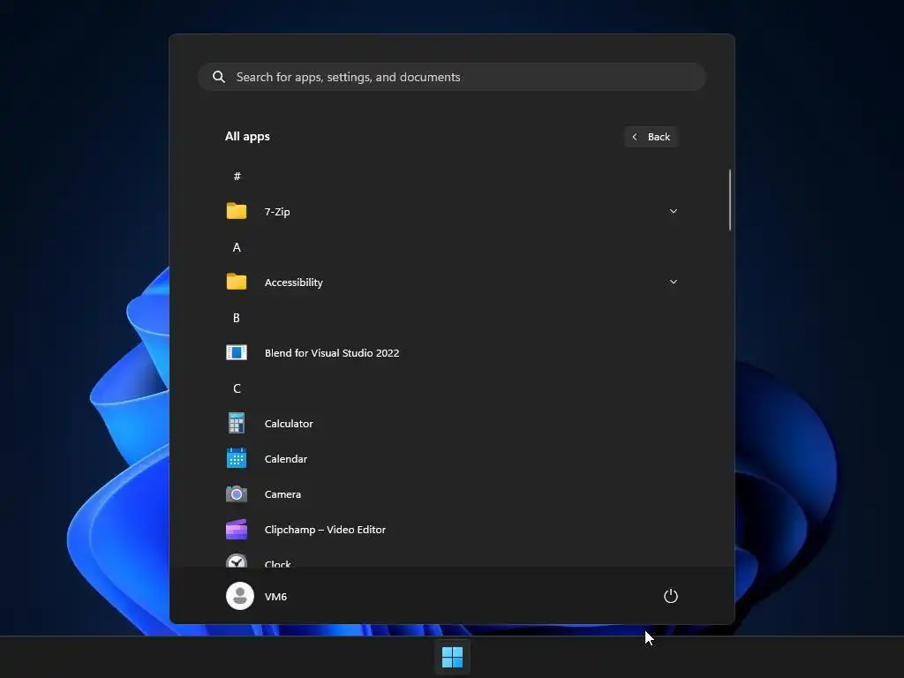
Task: Click the search box for apps and settings
Action: point(452,77)
